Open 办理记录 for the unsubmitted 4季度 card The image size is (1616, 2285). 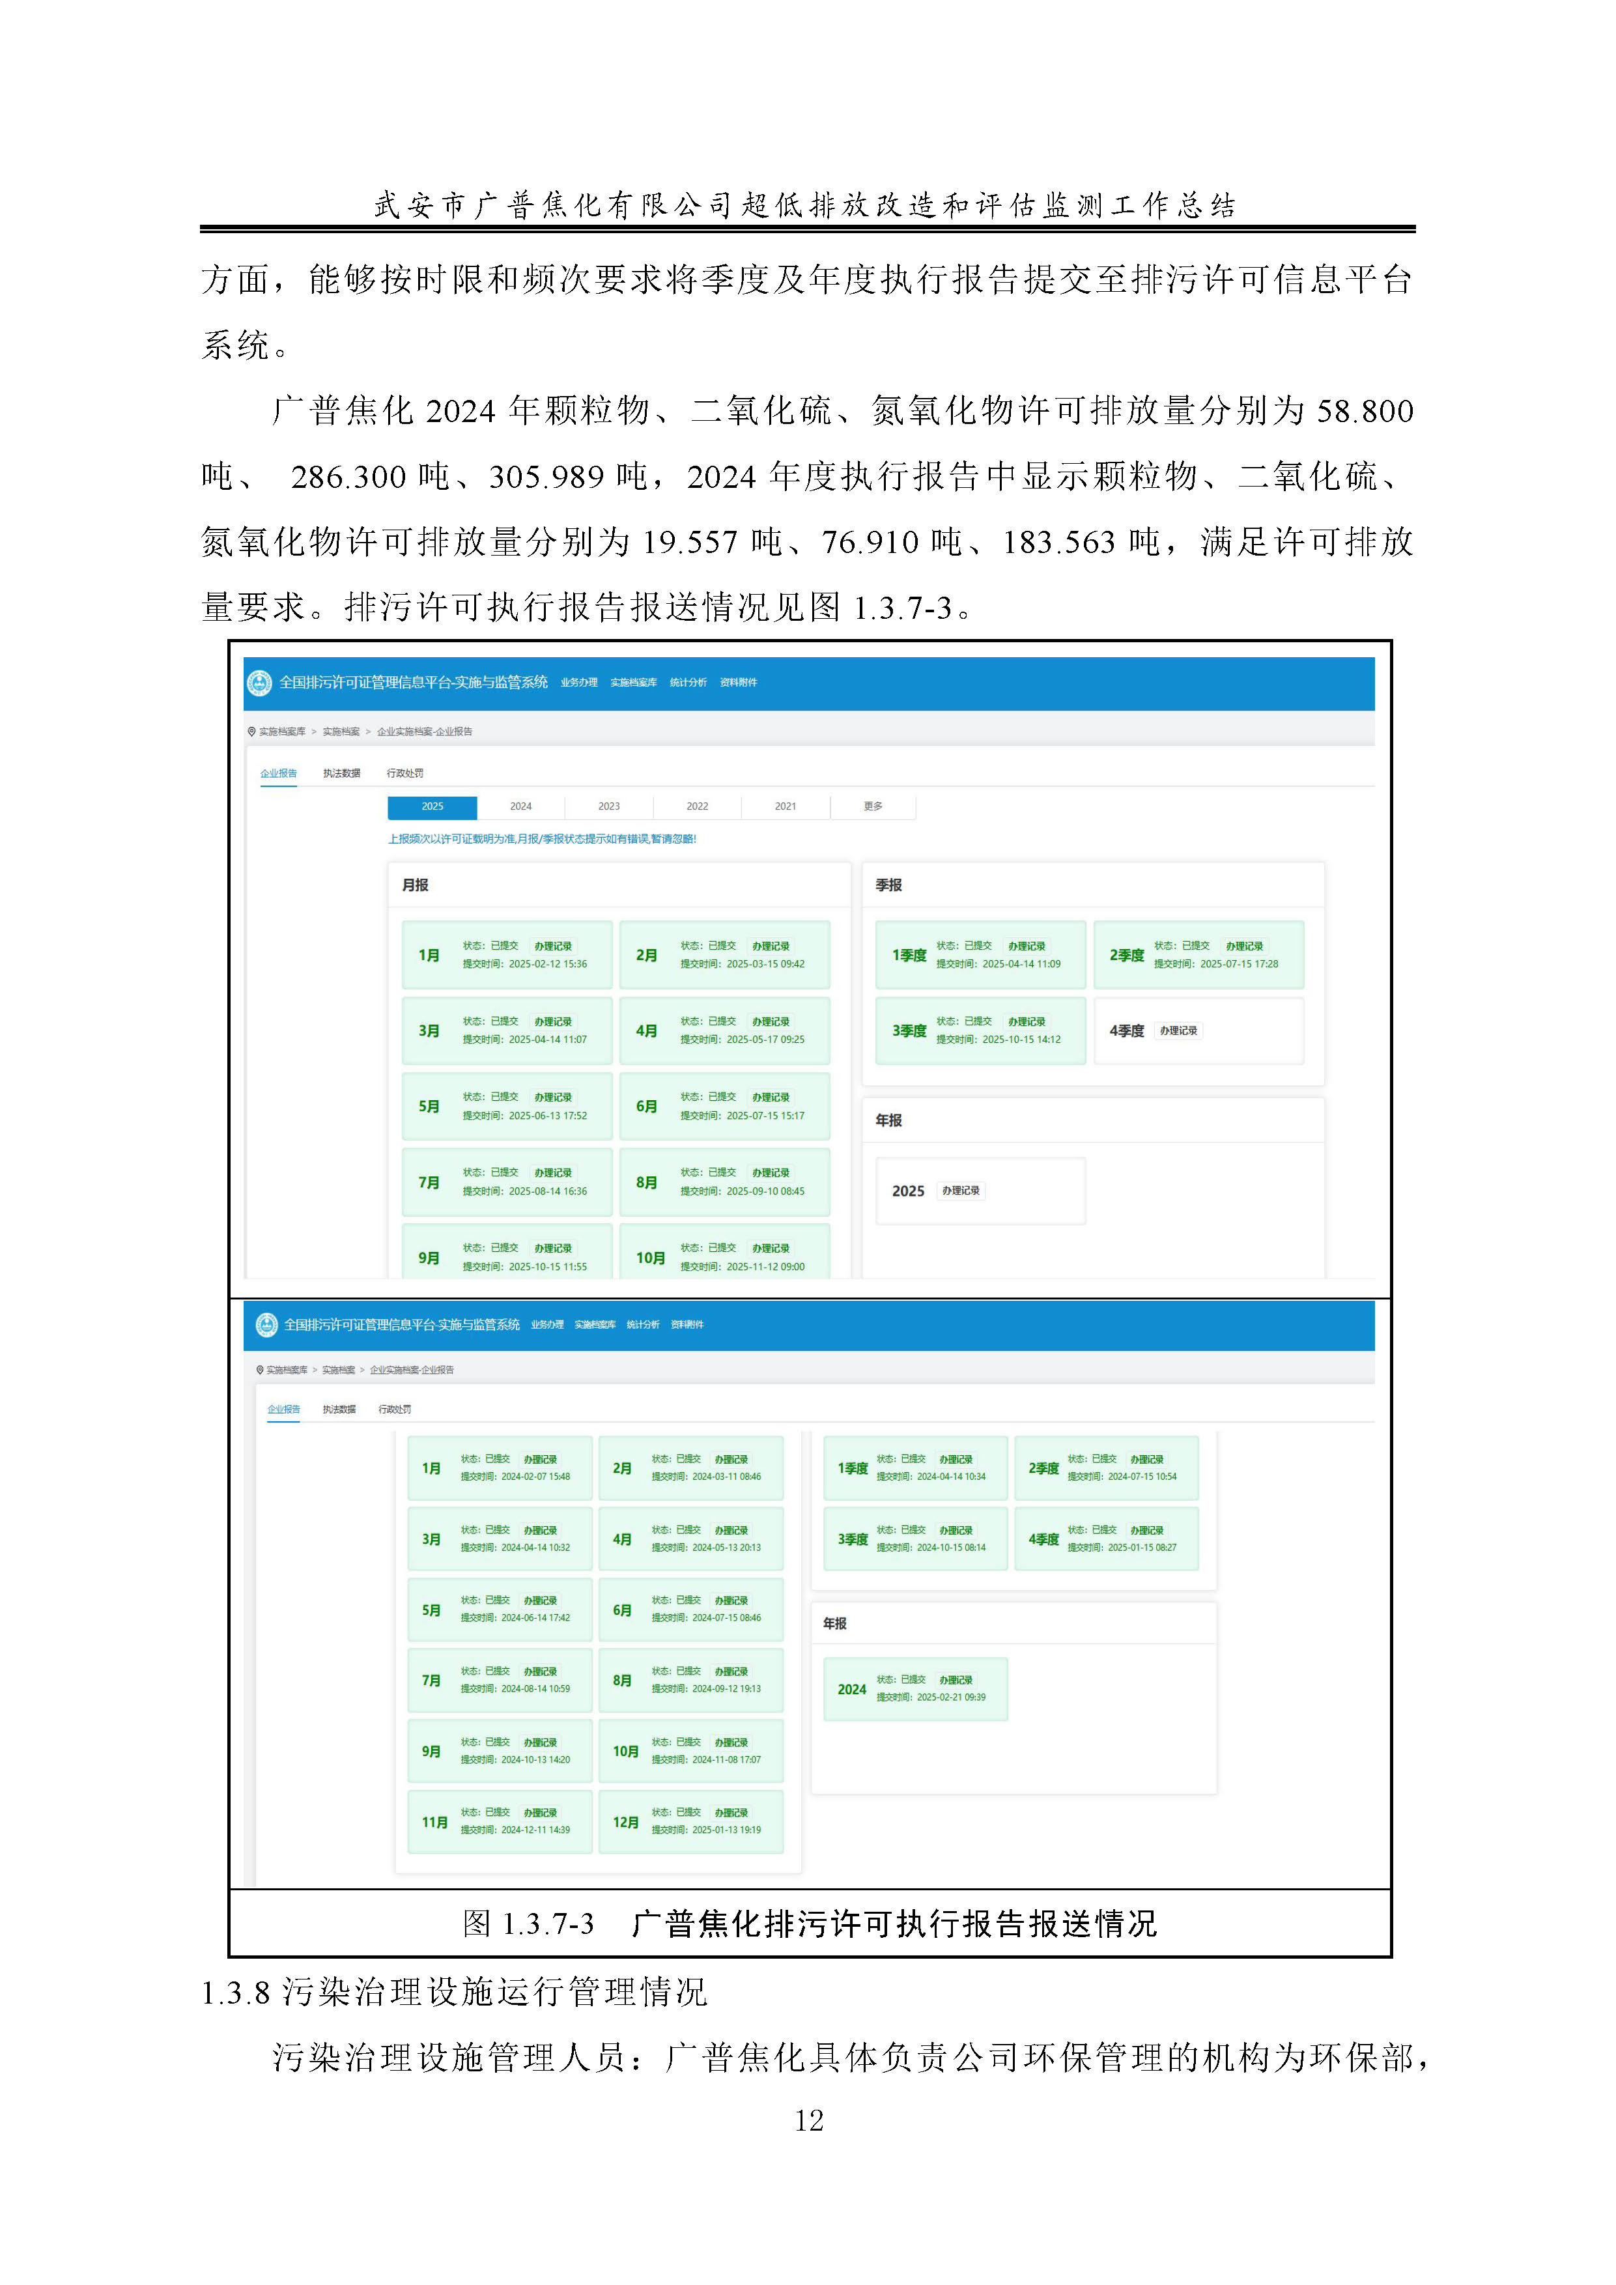pyautogui.click(x=1179, y=1031)
